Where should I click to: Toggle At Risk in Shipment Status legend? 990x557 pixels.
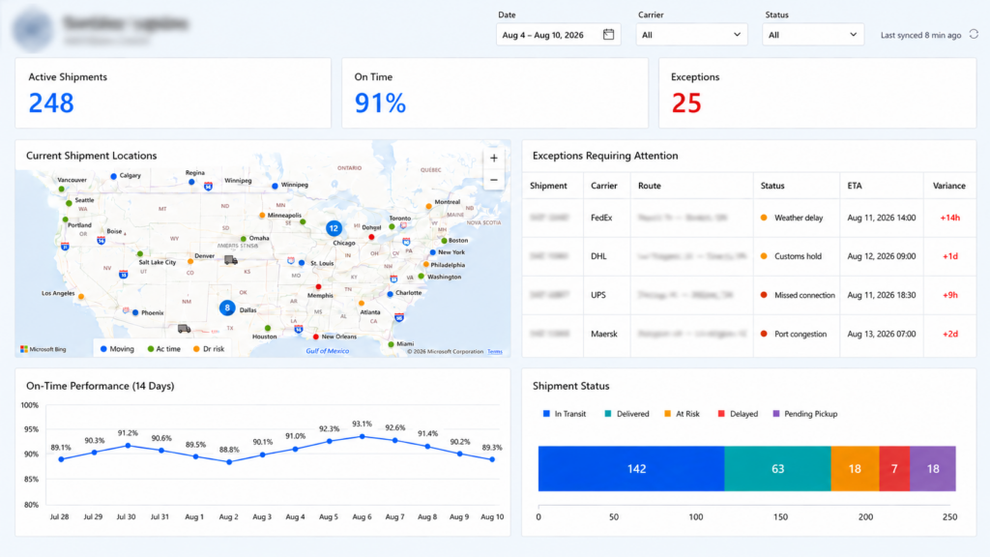pyautogui.click(x=682, y=414)
